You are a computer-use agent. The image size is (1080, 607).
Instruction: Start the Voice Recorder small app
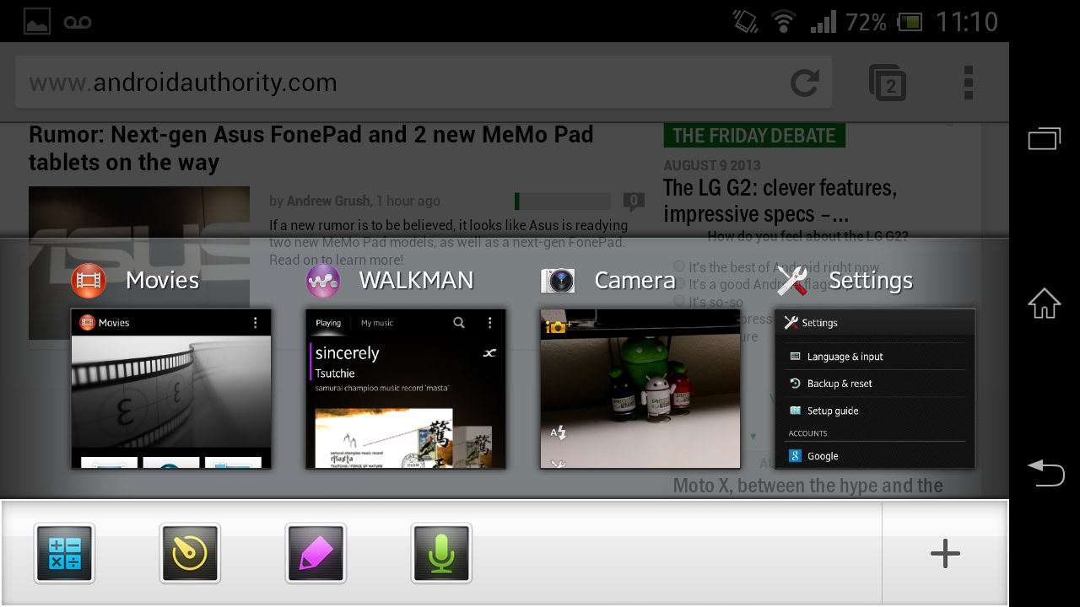pyautogui.click(x=441, y=553)
